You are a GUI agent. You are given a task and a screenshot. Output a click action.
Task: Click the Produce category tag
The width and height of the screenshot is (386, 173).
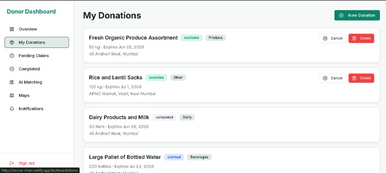(216, 38)
